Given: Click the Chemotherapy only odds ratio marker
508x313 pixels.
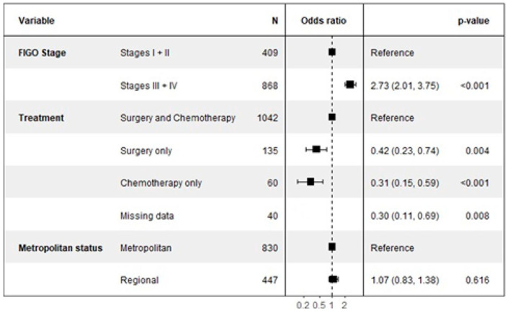Looking at the screenshot, I should click(311, 182).
